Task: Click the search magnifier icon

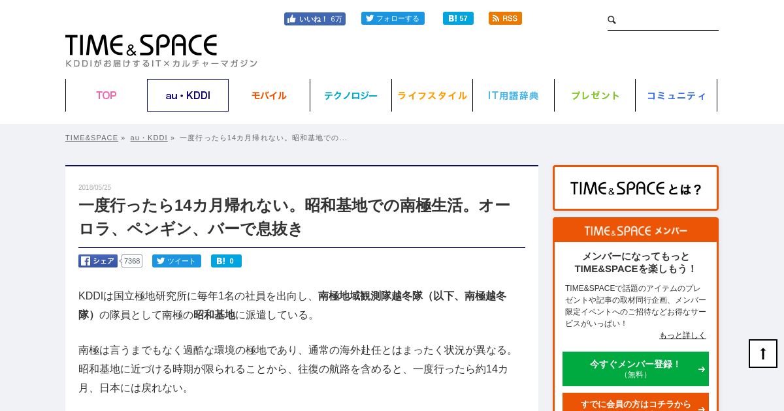Action: tap(612, 20)
